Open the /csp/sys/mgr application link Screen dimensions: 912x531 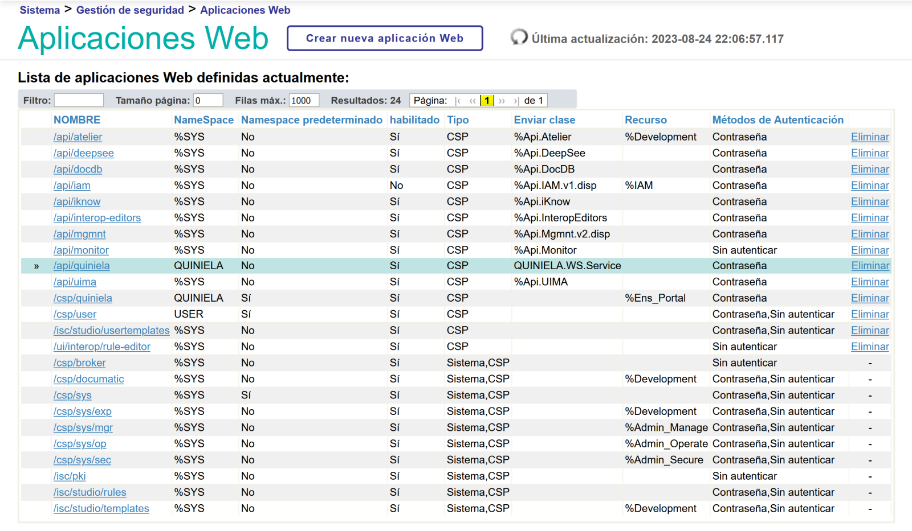[83, 427]
